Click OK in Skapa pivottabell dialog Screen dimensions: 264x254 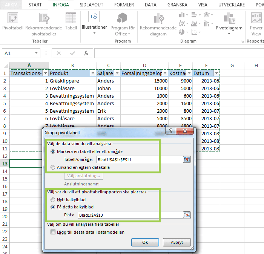click(x=145, y=242)
